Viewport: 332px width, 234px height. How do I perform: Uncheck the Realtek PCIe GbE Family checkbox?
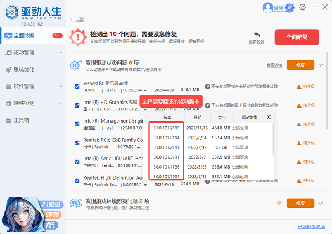(x=77, y=143)
